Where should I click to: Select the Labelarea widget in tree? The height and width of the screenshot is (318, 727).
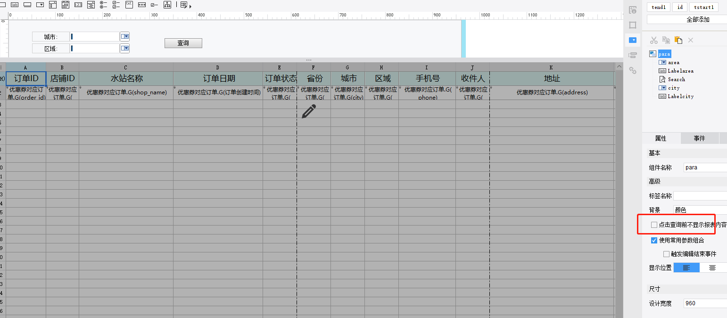[680, 71]
